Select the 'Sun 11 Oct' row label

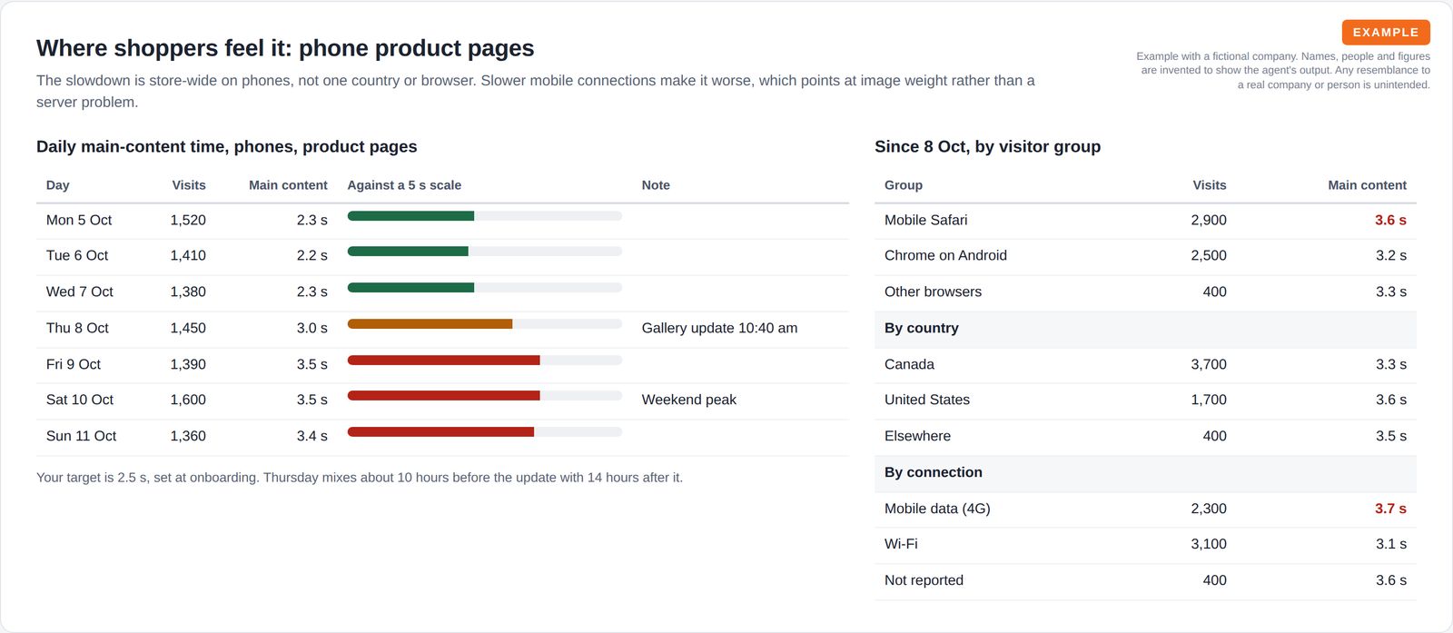pos(82,436)
